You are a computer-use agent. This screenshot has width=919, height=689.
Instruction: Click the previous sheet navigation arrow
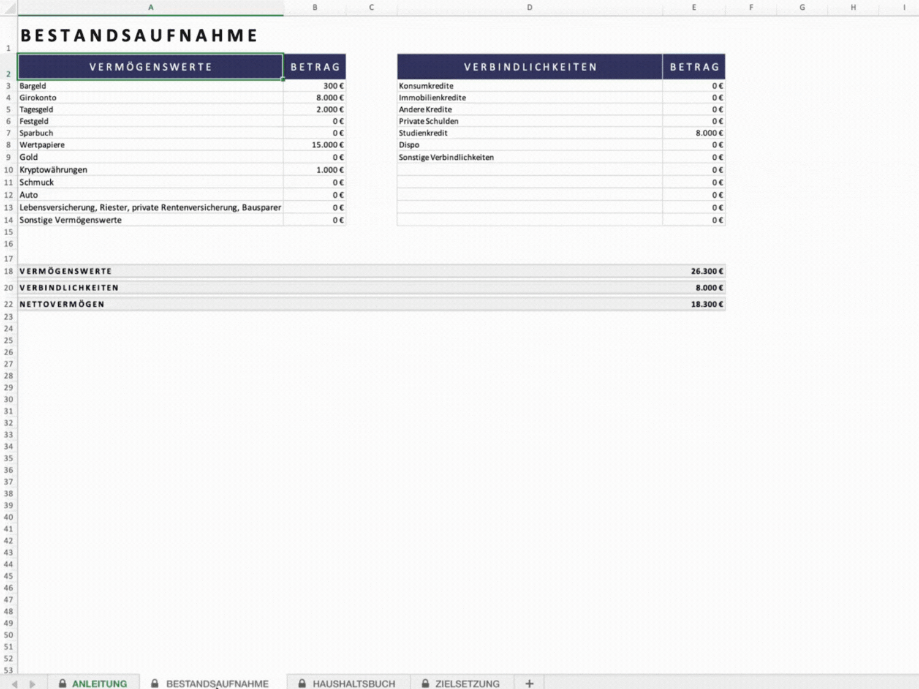click(14, 683)
